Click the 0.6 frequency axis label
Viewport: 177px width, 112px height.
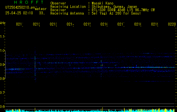point(2,106)
